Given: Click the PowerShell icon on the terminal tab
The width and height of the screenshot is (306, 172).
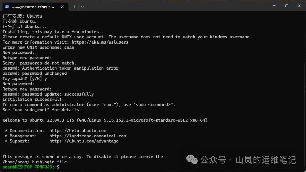Looking at the screenshot, I should [7, 7].
